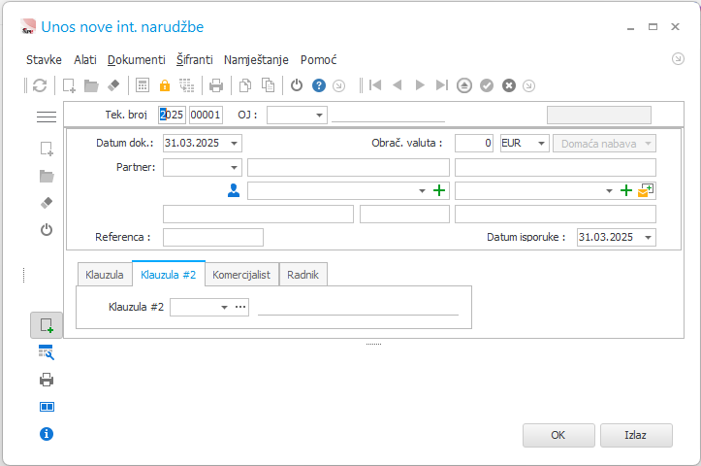Click the ellipsis button next to Klauzula #2

(x=240, y=307)
